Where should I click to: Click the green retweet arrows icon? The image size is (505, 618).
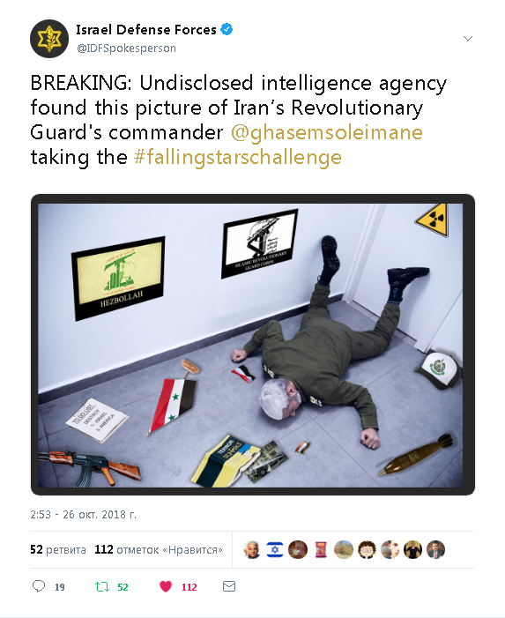click(102, 587)
